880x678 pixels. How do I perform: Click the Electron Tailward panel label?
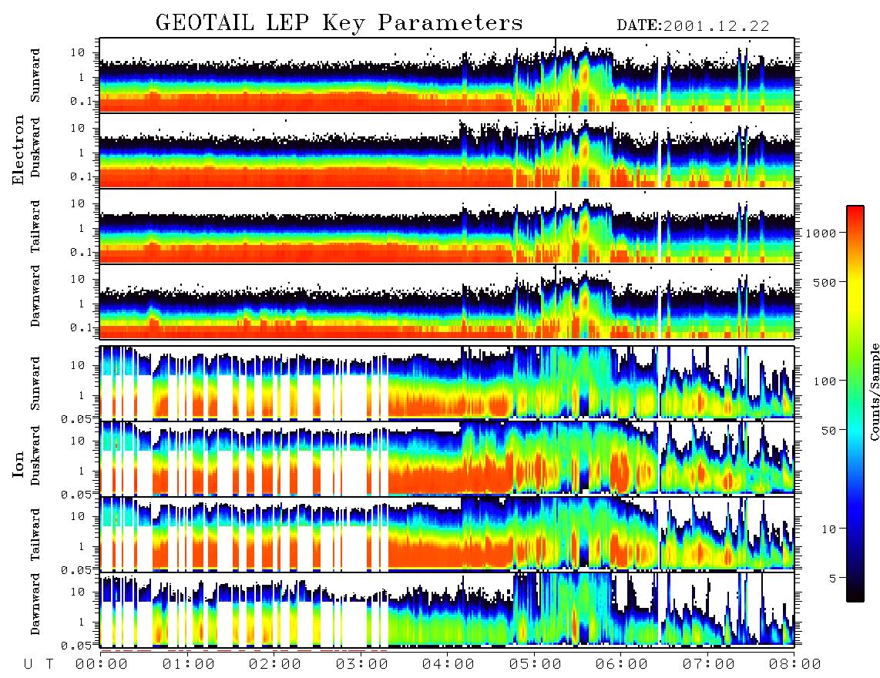click(35, 227)
